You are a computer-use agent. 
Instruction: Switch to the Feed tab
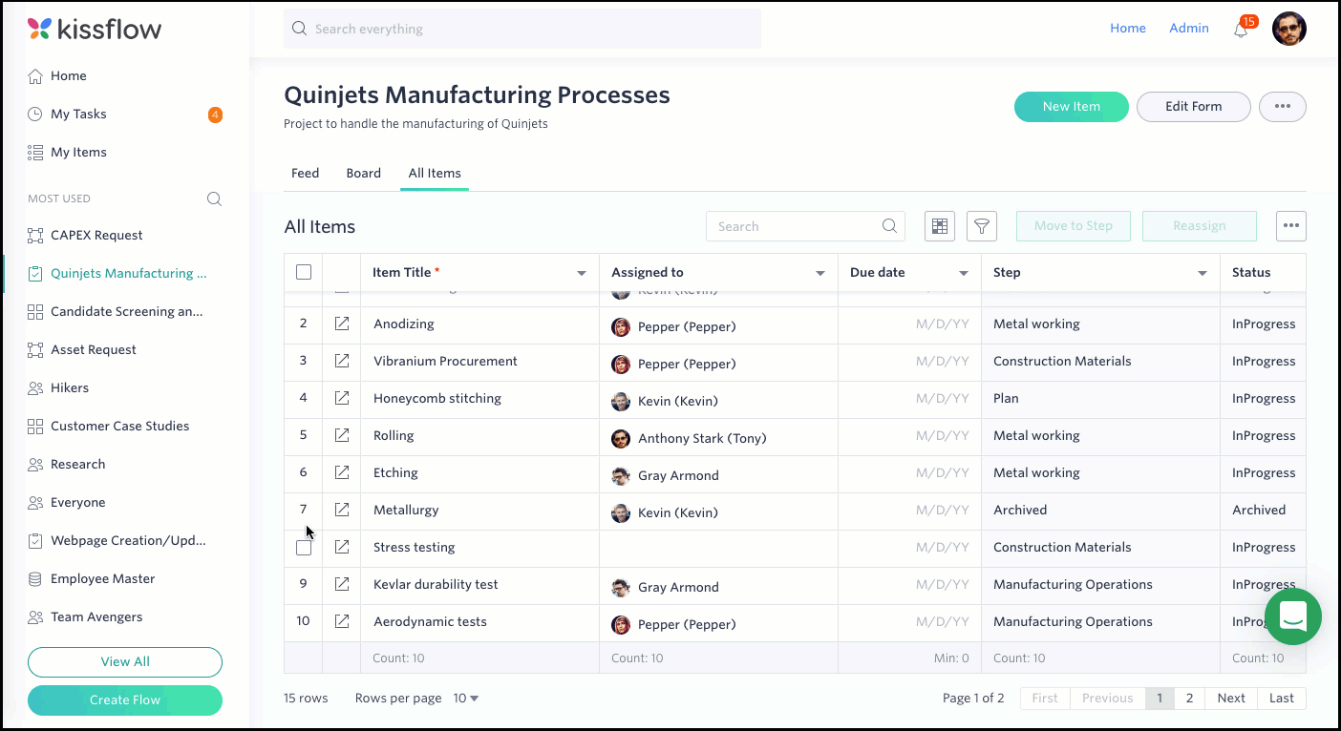[x=306, y=173]
